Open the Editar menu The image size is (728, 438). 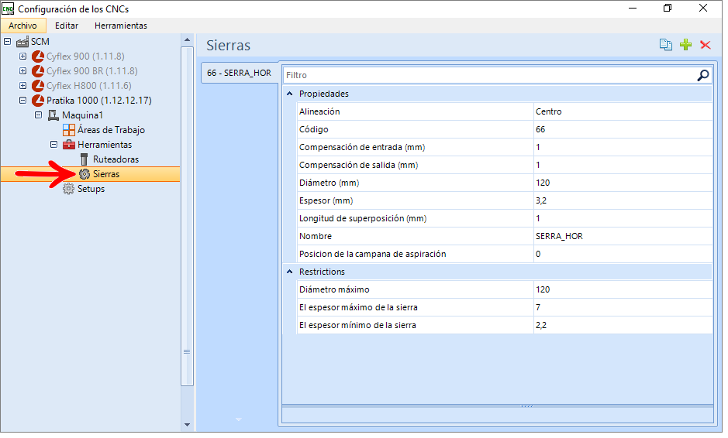pos(67,26)
